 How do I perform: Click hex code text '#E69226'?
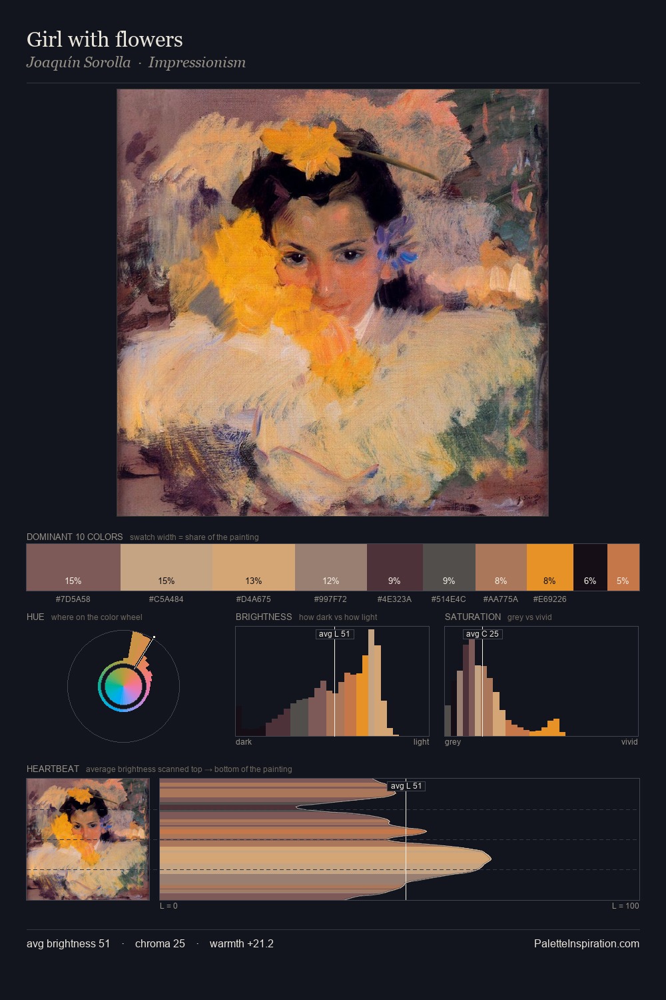coord(550,599)
